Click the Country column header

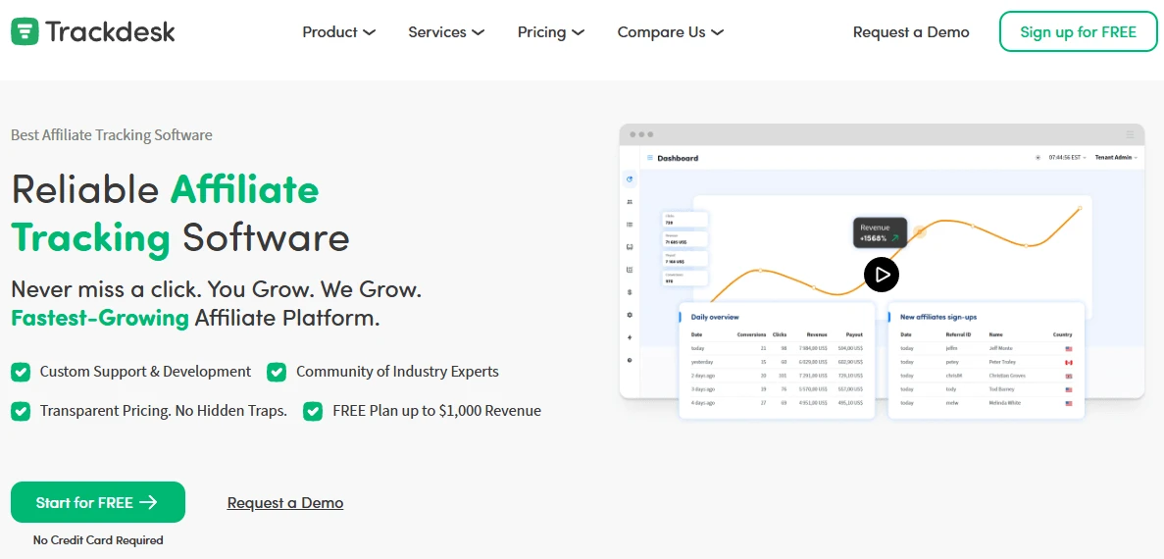[x=1062, y=334]
